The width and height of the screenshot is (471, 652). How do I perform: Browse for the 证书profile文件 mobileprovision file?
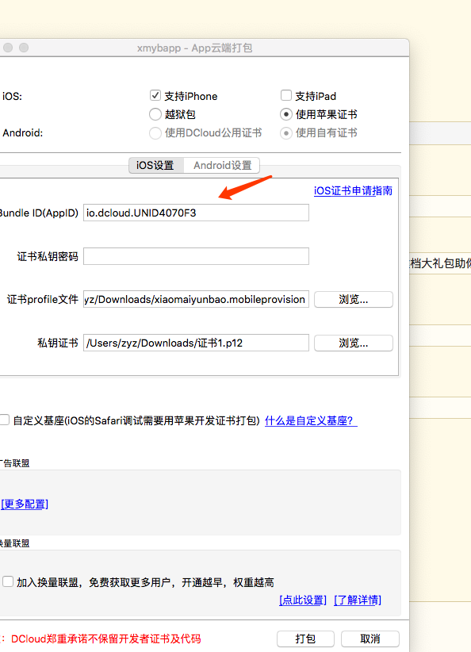[x=354, y=299]
